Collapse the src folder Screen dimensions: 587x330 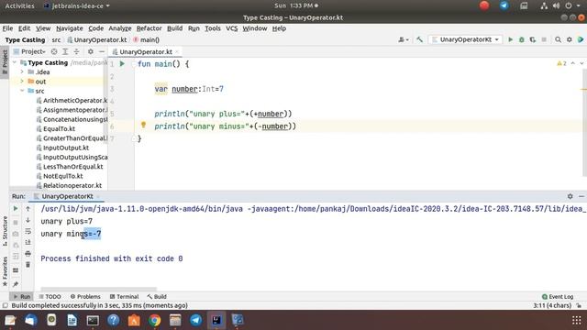pos(22,91)
